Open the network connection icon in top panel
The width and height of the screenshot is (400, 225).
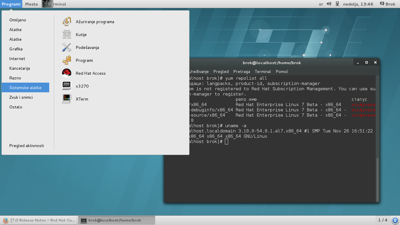pos(337,4)
